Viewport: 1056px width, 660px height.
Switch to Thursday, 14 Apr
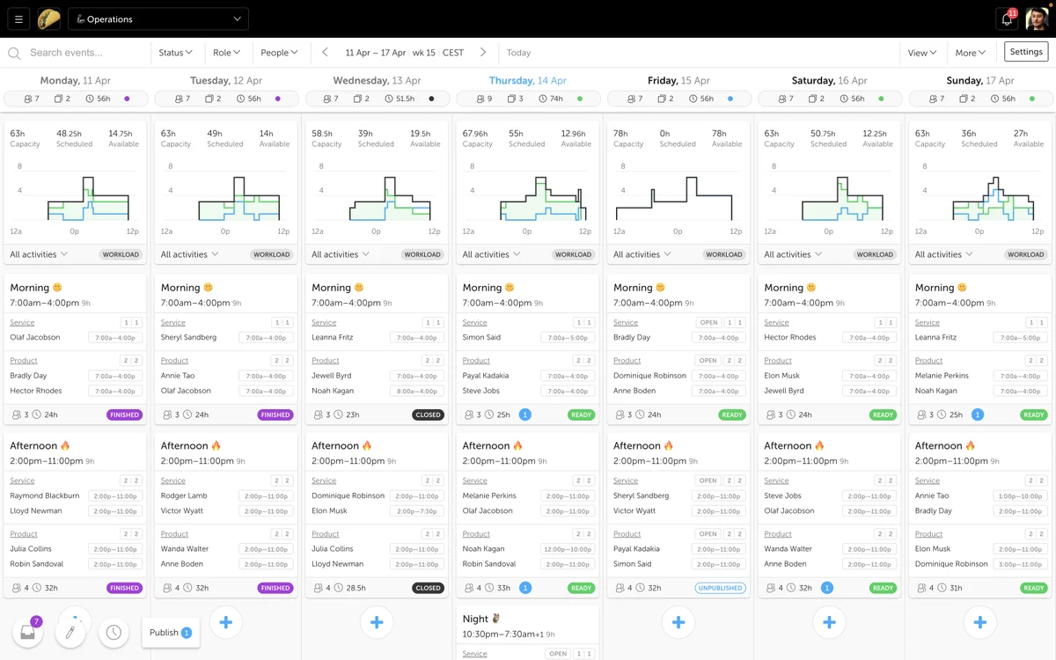(x=528, y=80)
